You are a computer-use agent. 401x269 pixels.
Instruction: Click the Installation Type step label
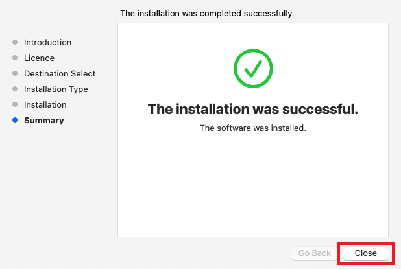56,89
